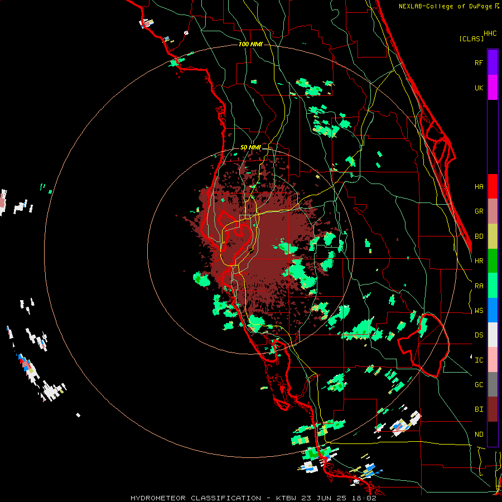The image size is (502, 502).
Task: Click the 50 NMI range ring label
Action: pyautogui.click(x=250, y=148)
